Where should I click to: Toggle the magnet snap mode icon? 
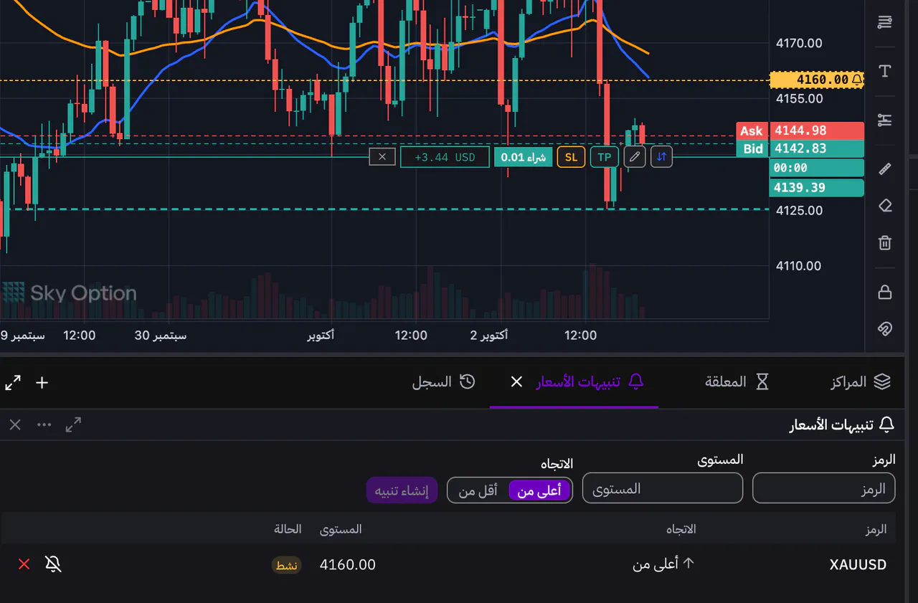(x=885, y=329)
